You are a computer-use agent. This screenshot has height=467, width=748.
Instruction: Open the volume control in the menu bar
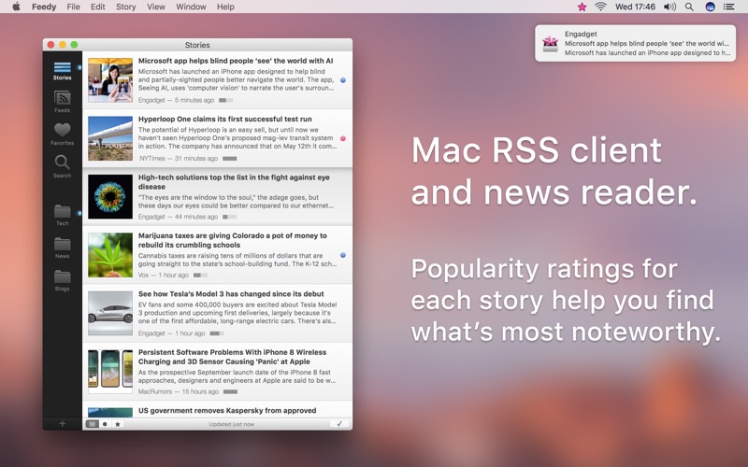coord(669,7)
